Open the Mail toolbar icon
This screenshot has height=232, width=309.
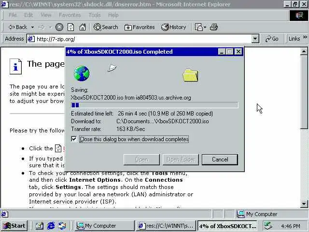tap(199, 27)
